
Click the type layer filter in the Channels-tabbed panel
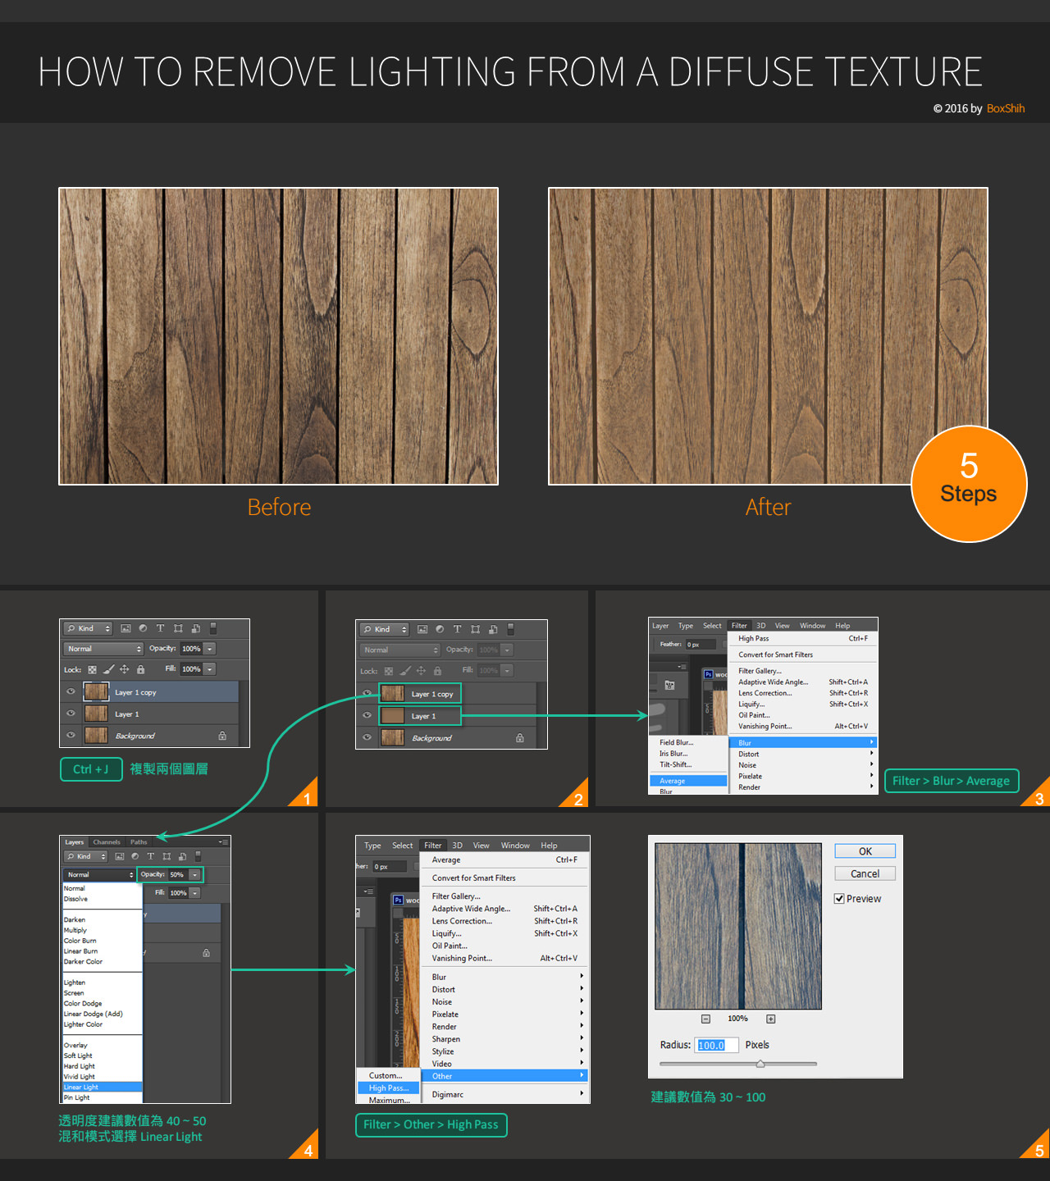point(150,856)
